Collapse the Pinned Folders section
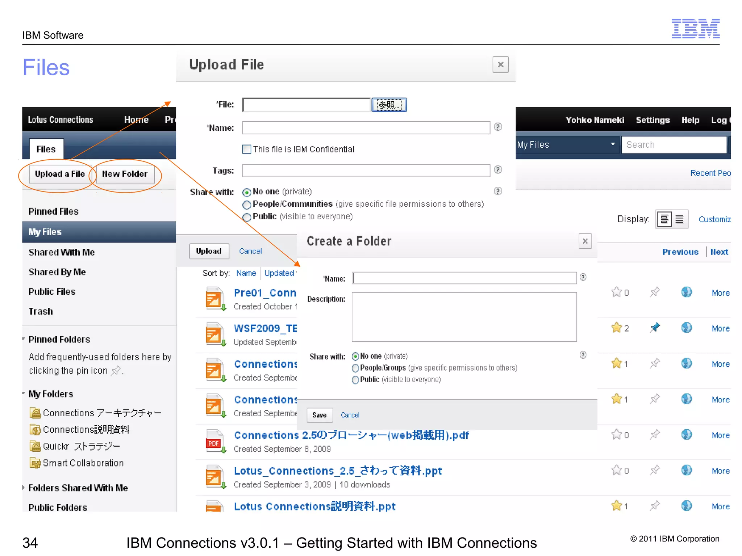The image size is (742, 556). [x=24, y=339]
